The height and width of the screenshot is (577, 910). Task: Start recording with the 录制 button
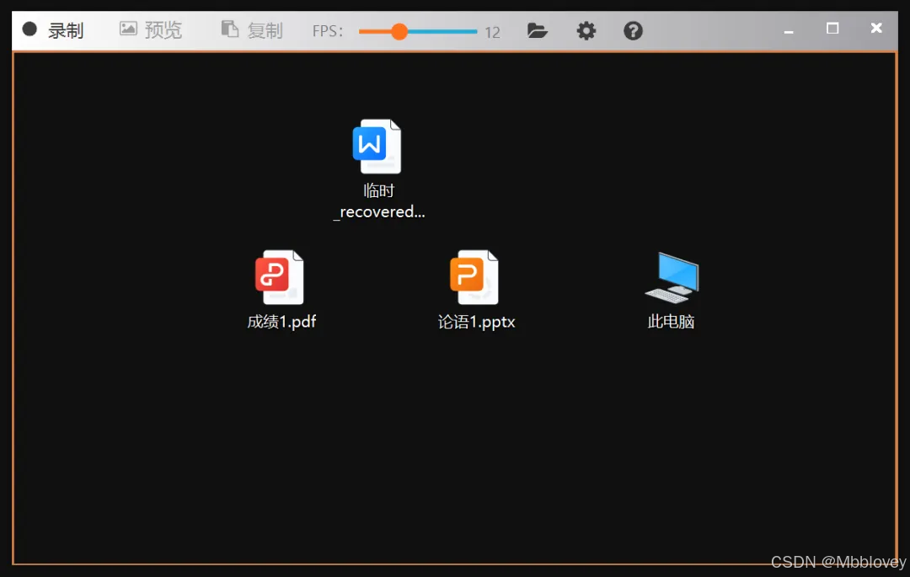point(53,30)
